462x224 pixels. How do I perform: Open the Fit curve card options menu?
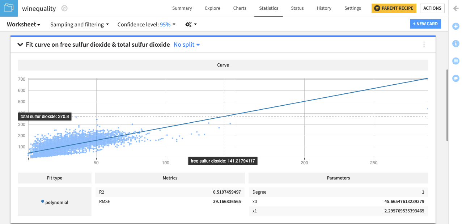pyautogui.click(x=424, y=44)
